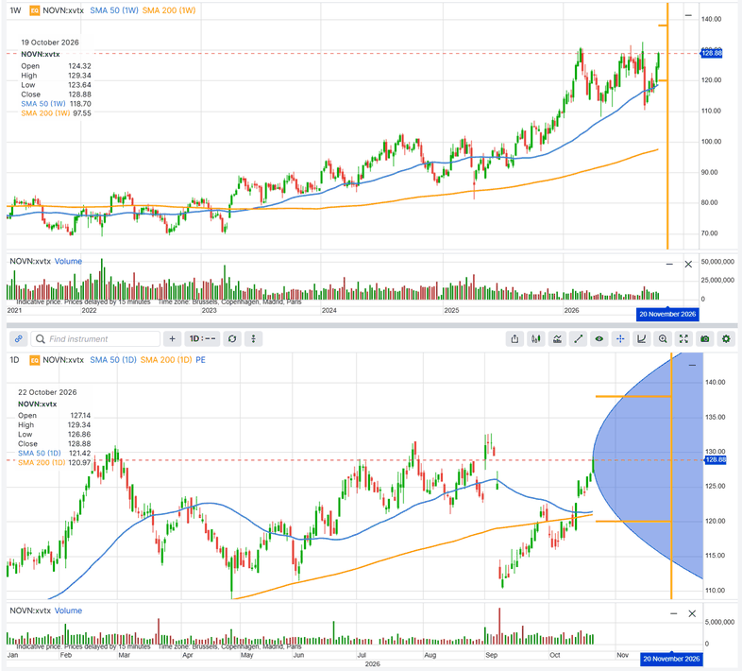742x671 pixels.
Task: Click the plus button to add an instrument
Action: coord(172,339)
